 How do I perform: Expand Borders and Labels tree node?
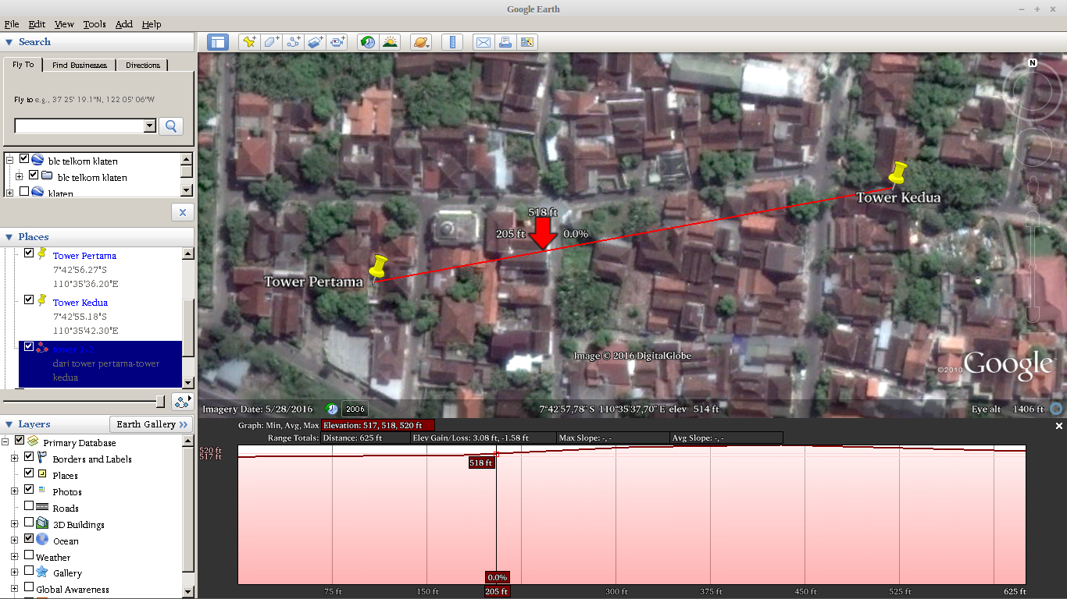[14, 458]
